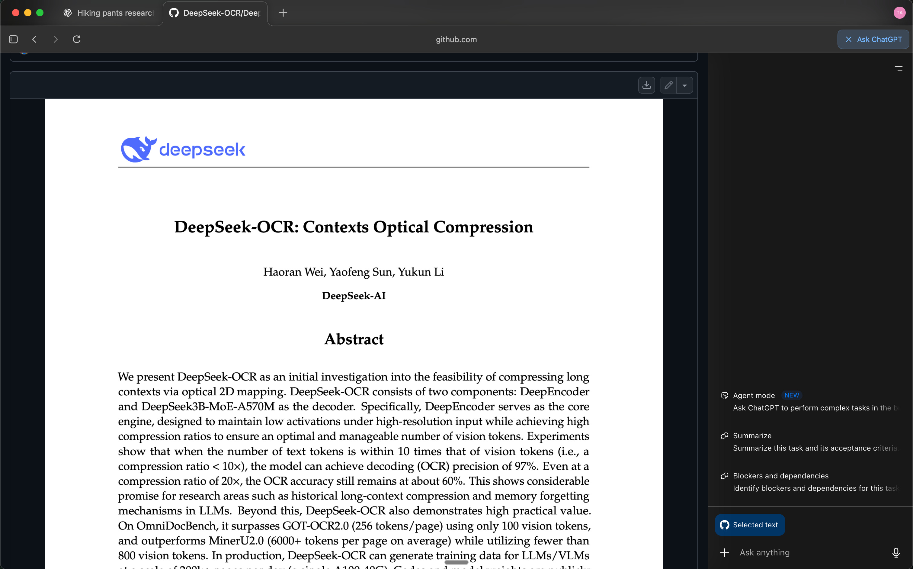Viewport: 913px width, 569px height.
Task: Click the github.com address bar
Action: pos(456,39)
